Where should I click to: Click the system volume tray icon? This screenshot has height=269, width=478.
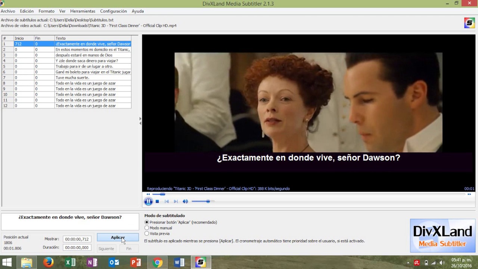[443, 263]
